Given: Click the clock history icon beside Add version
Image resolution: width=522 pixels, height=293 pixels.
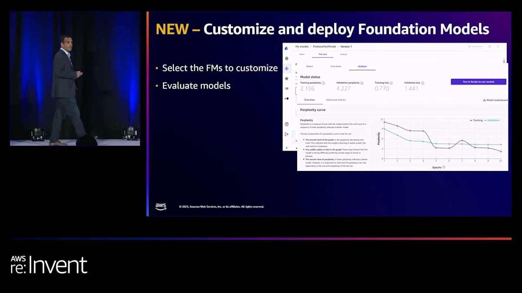Looking at the screenshot, I should tap(490, 46).
